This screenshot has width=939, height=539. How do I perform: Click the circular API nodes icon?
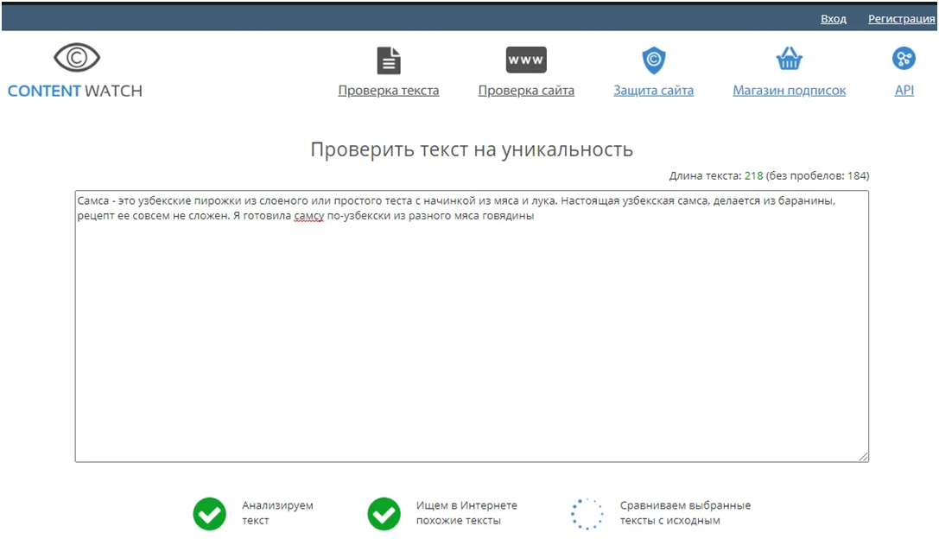904,59
